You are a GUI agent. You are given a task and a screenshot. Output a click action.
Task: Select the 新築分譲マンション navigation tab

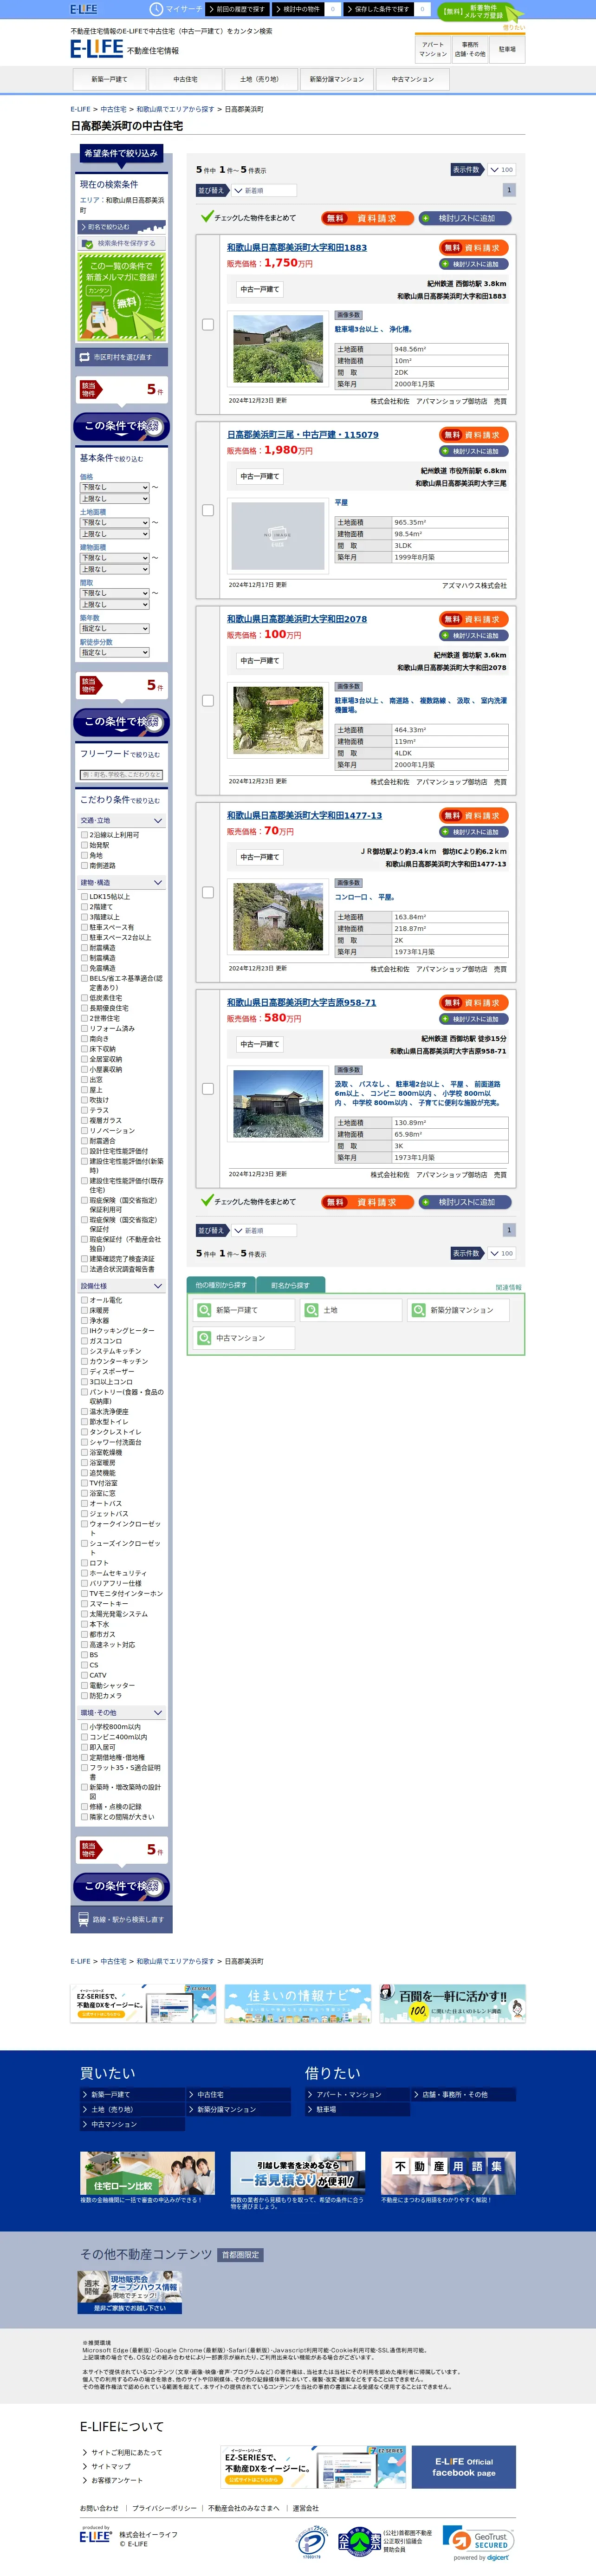(x=337, y=79)
